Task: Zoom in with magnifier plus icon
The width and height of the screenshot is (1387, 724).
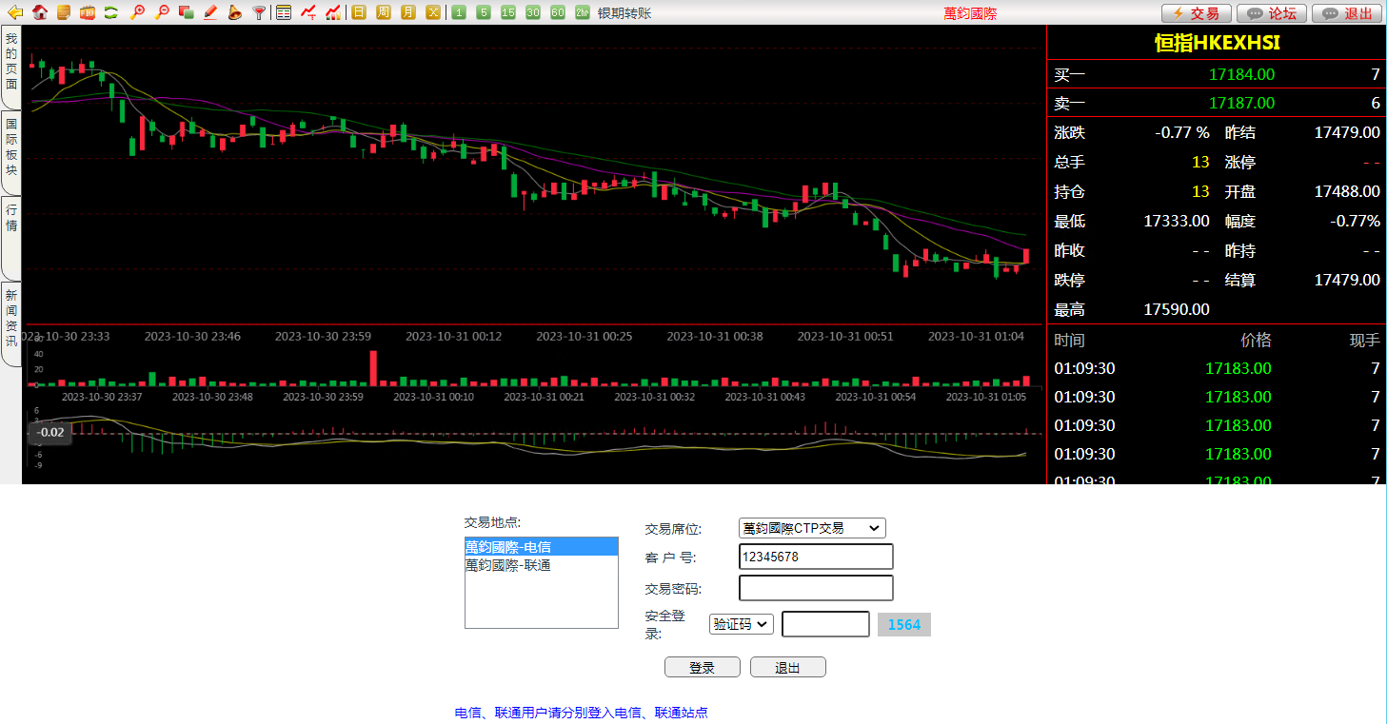Action: coord(138,12)
